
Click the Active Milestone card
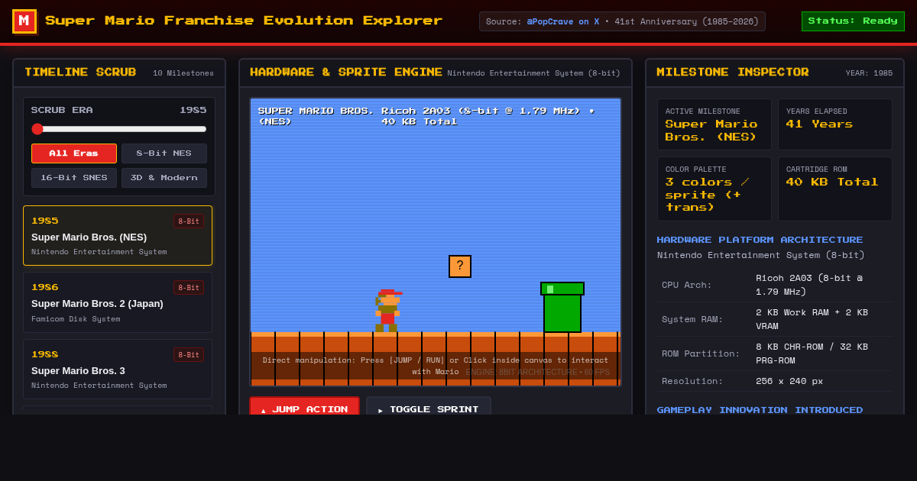[714, 124]
